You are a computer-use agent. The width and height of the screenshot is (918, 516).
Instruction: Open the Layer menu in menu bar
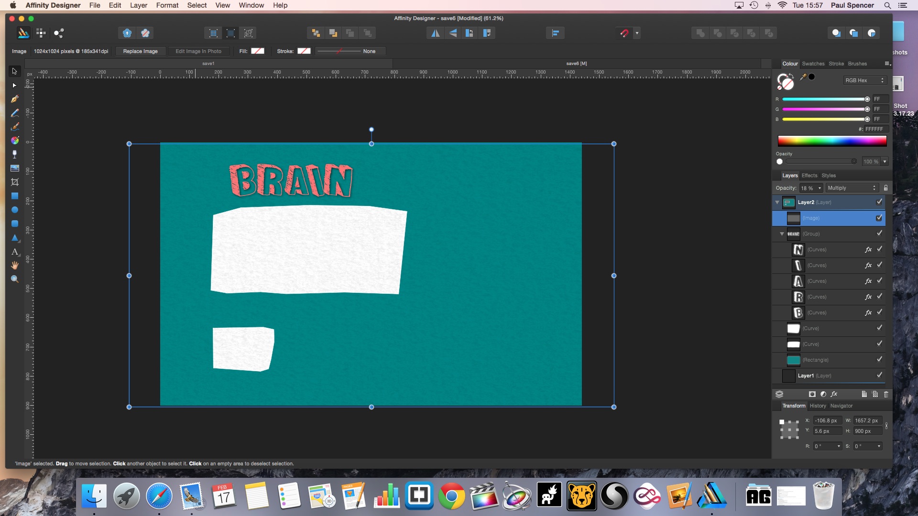tap(138, 5)
